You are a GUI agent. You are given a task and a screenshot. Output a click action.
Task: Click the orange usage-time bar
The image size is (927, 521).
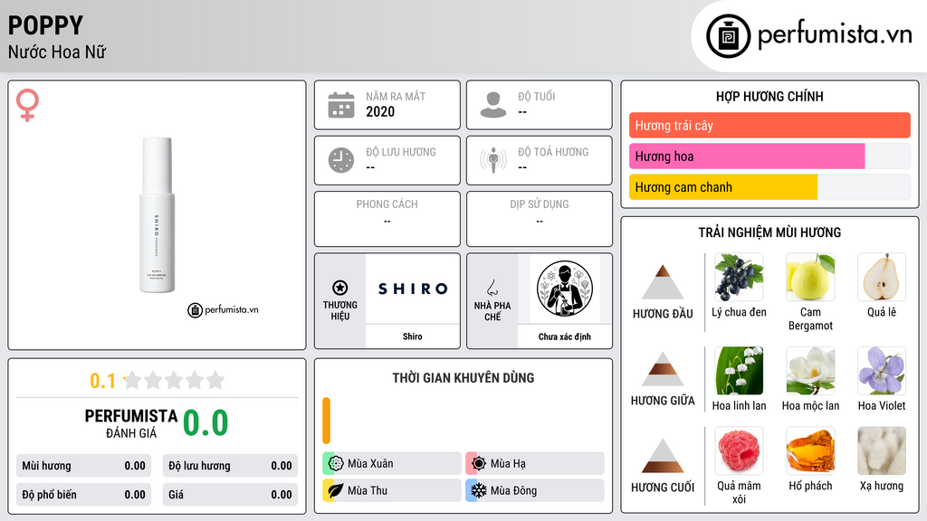(326, 421)
